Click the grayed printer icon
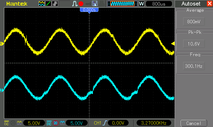This screenshot has width=213, height=127. click(101, 4)
